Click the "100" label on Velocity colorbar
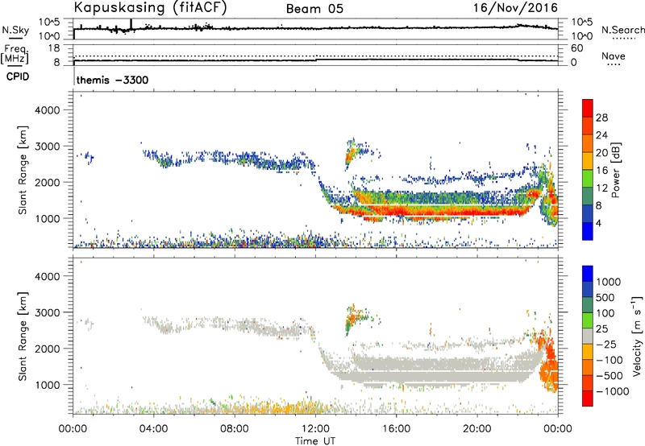This screenshot has width=645, height=446. pyautogui.click(x=605, y=313)
